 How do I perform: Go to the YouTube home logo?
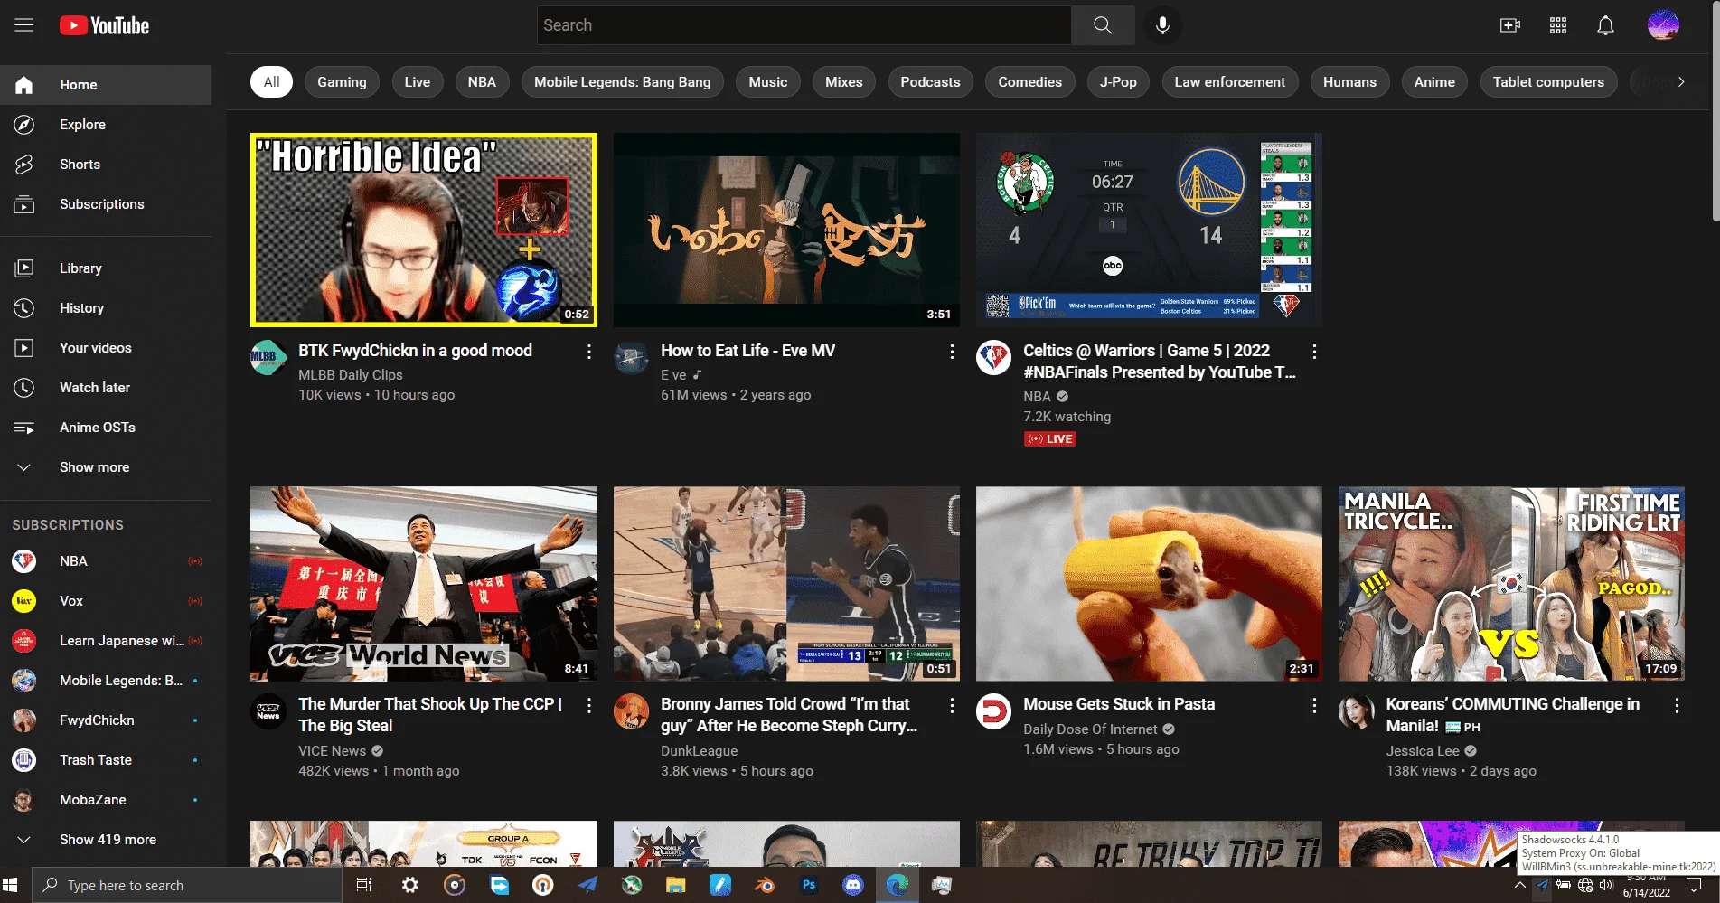pyautogui.click(x=105, y=25)
